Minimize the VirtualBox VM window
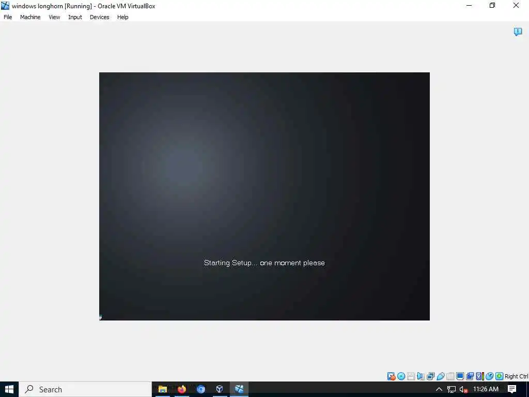Screen dimensions: 529x397 click(469, 5)
